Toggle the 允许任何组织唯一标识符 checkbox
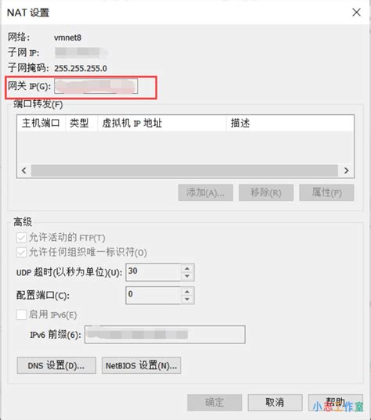The image size is (371, 420). click(21, 253)
